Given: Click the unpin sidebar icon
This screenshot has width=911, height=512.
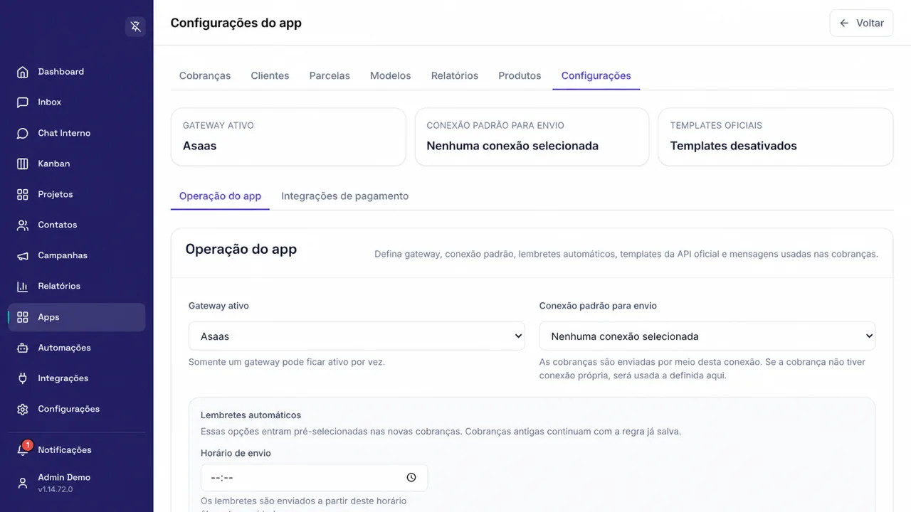Looking at the screenshot, I should point(135,26).
